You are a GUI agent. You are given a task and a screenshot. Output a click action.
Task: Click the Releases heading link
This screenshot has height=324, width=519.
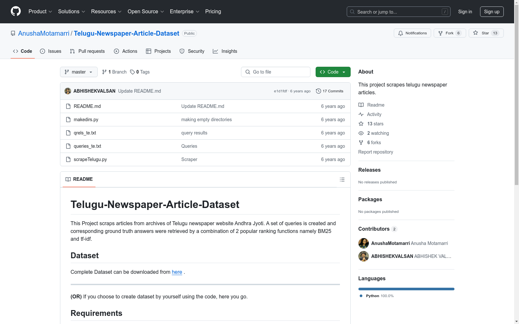coord(369,170)
